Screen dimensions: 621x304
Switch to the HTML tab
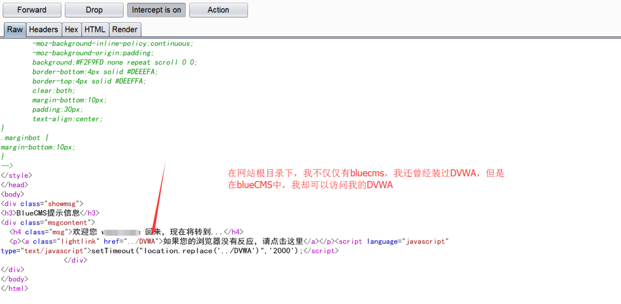click(x=95, y=29)
